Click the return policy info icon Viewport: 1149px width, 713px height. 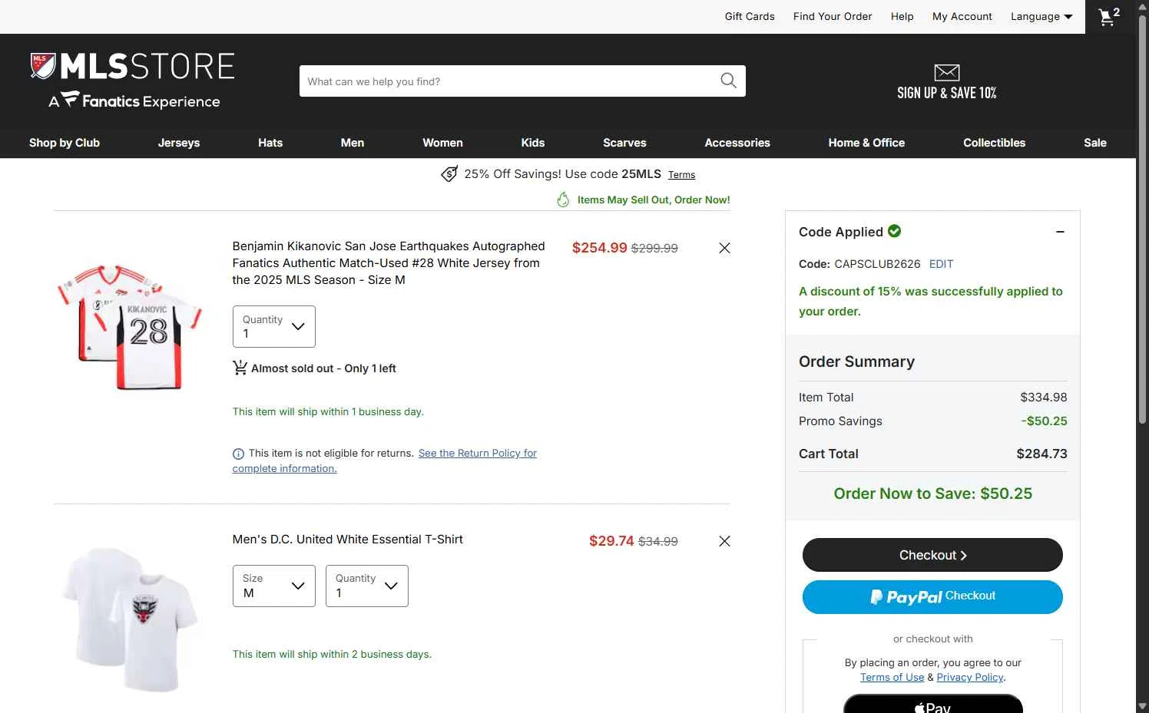[238, 454]
